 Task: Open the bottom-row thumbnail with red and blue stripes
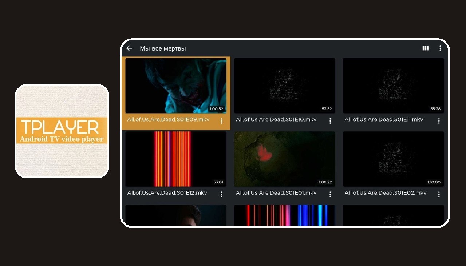tap(285, 215)
